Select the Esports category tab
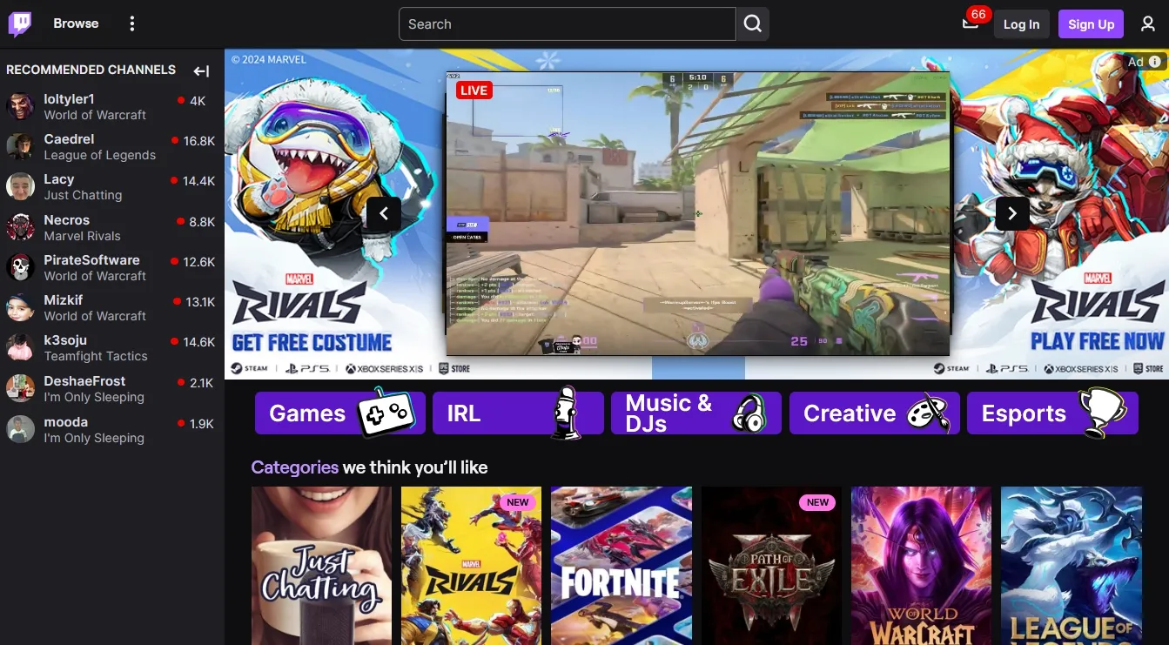Screen dimensions: 1169x645 [1051, 413]
